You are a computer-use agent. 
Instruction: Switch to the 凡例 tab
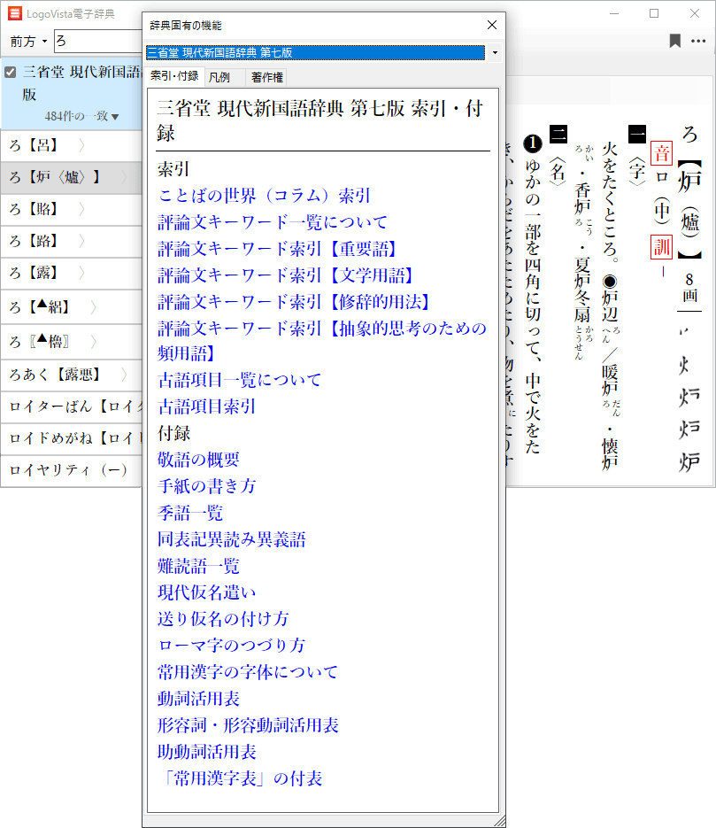coord(219,77)
